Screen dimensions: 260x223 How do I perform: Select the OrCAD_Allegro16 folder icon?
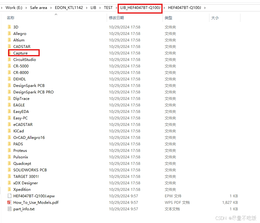coord(9,137)
